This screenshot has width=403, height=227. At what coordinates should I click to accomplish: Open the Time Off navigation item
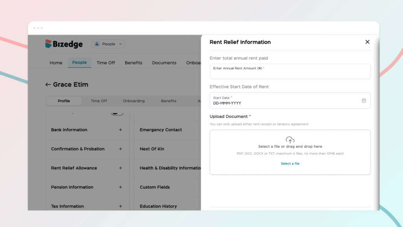pyautogui.click(x=106, y=63)
